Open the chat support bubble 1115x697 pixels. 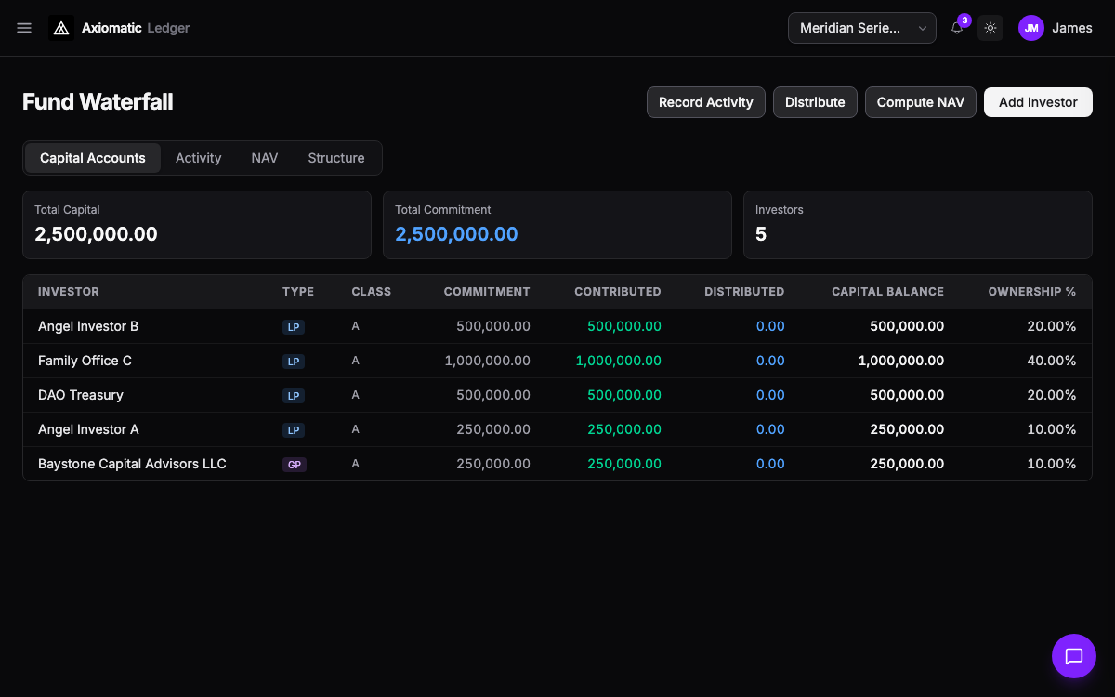click(x=1074, y=656)
